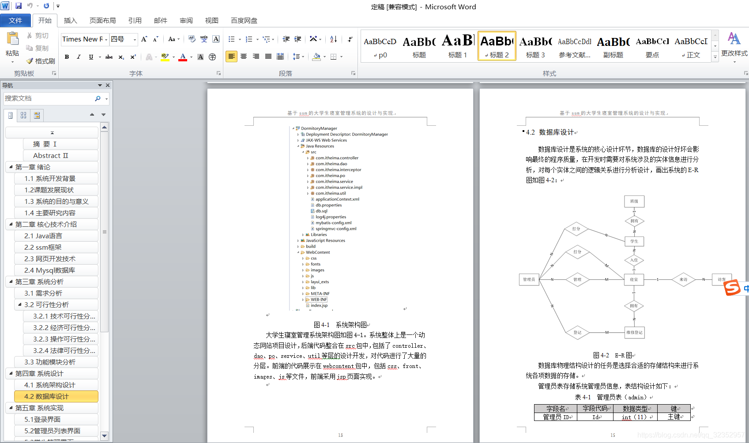Open the font name dropdown (Times New Roman)
This screenshot has width=749, height=443.
(x=106, y=39)
